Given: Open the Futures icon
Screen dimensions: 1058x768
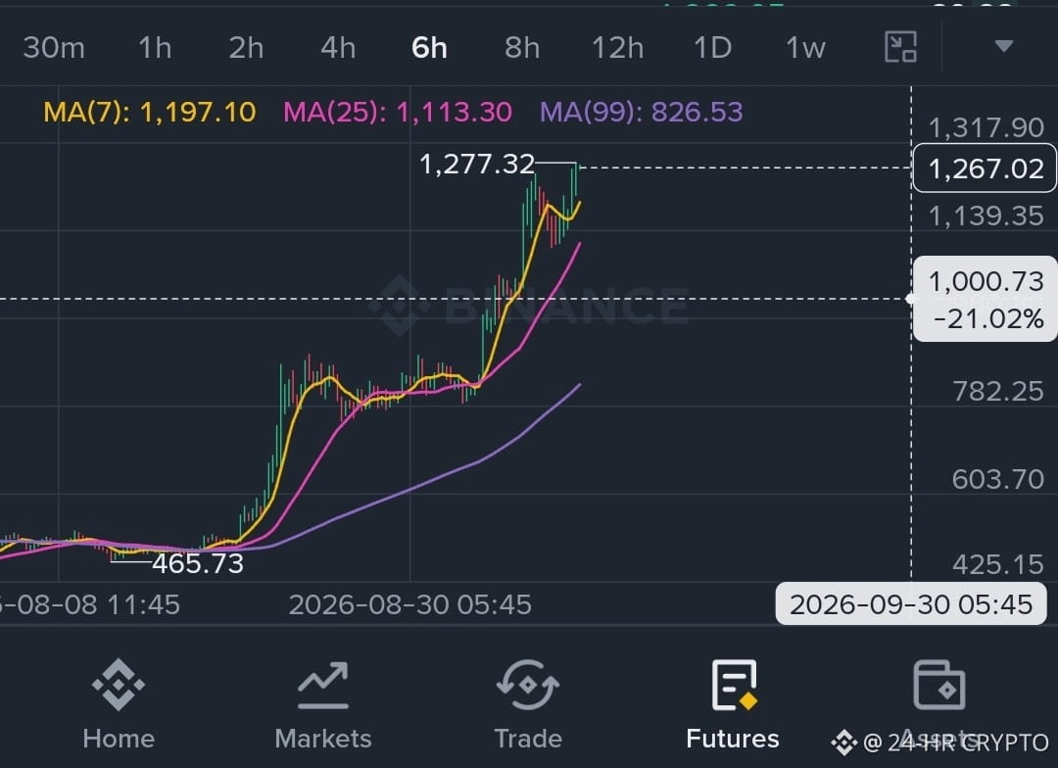Looking at the screenshot, I should click(x=734, y=685).
